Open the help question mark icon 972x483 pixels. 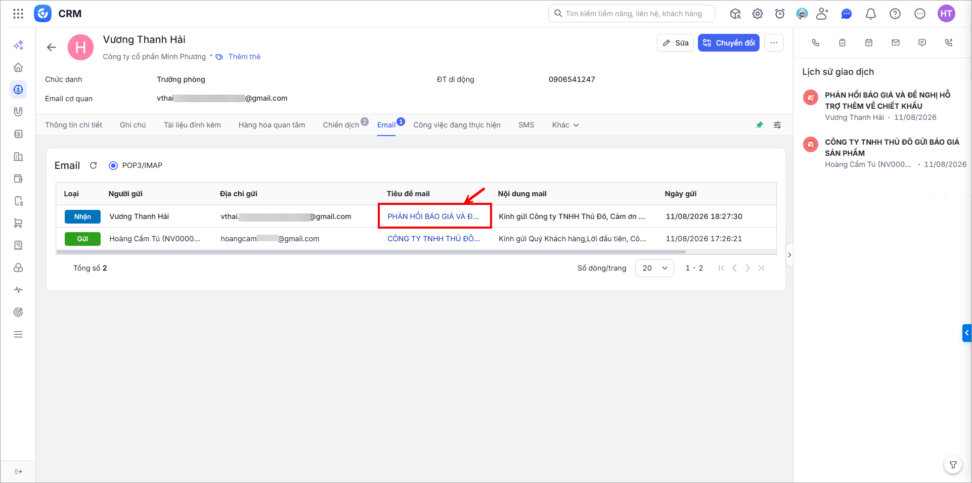point(895,14)
